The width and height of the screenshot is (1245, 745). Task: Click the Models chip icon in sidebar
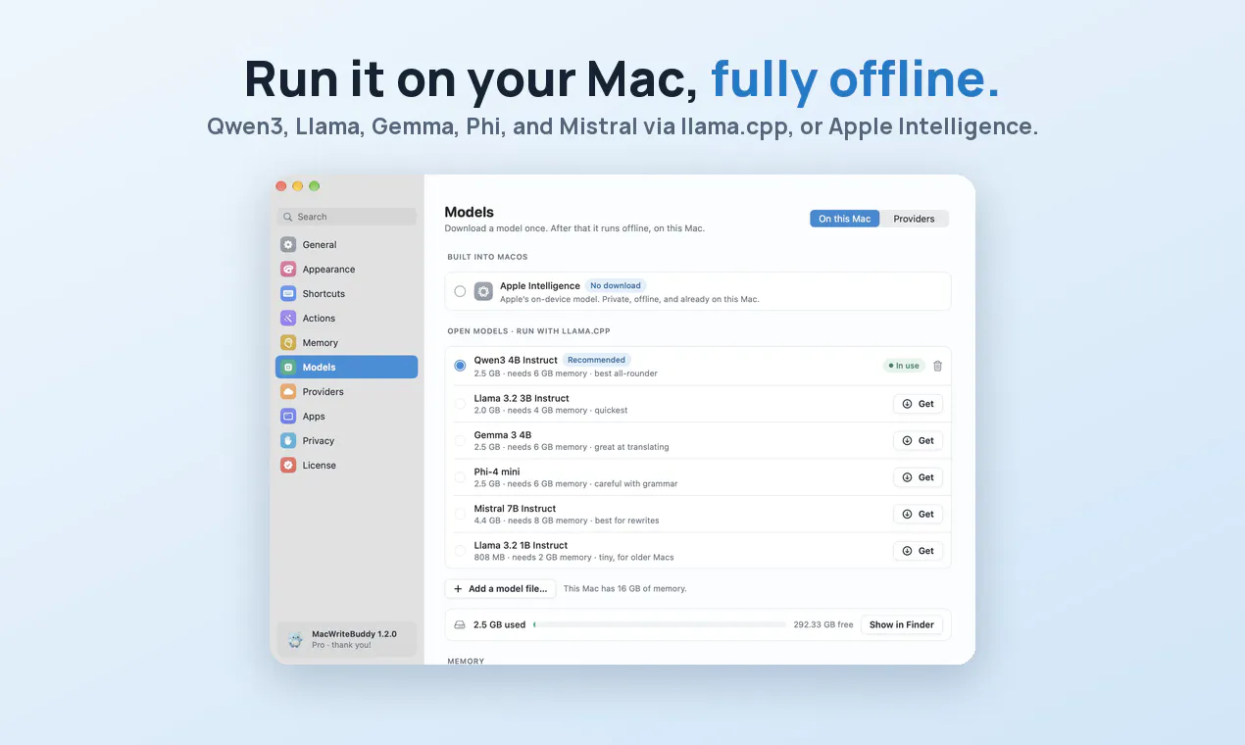coord(288,368)
